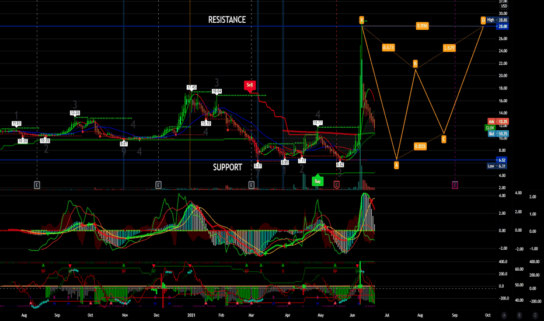Click the 11.77 swing high tag

(318, 123)
